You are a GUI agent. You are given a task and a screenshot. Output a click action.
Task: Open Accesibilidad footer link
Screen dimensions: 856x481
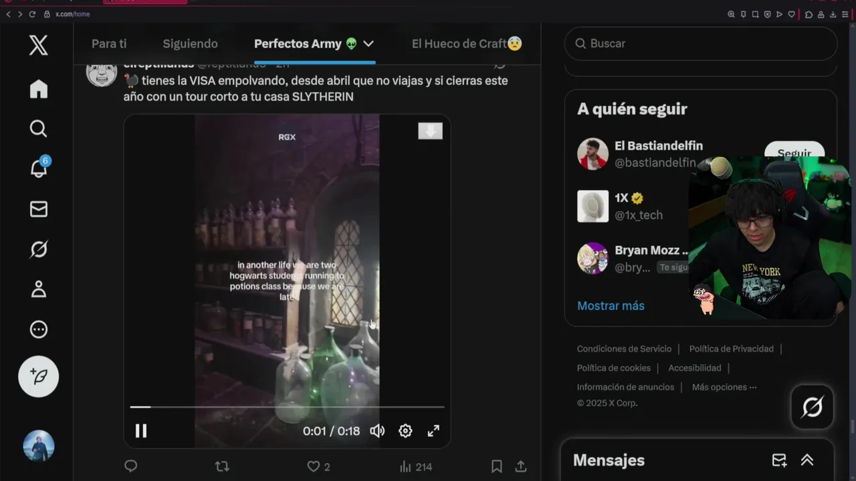pos(695,368)
